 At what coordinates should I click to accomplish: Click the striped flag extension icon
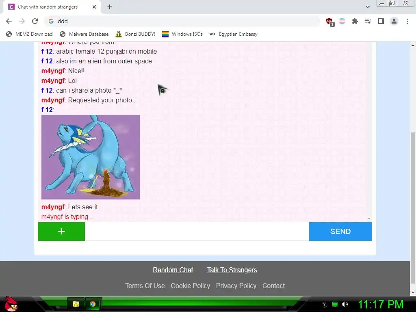coord(342,21)
